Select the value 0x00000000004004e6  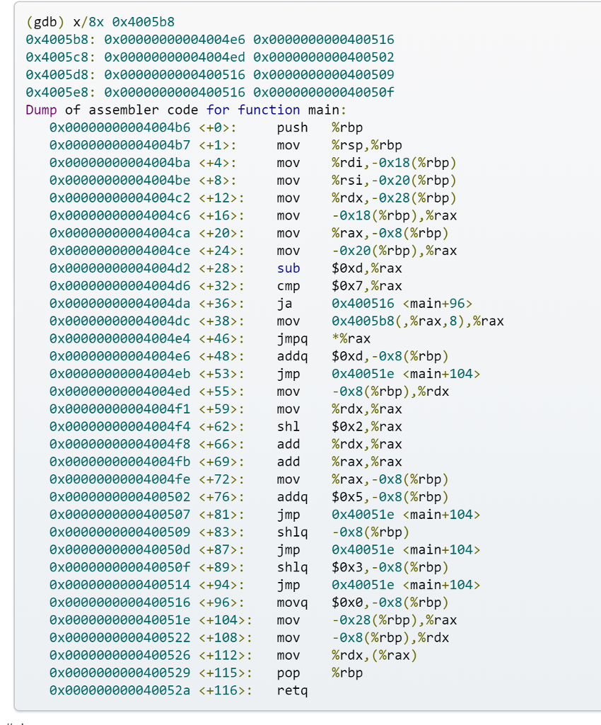coord(170,40)
